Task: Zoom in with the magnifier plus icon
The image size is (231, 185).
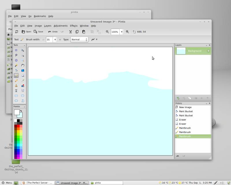Action: (127, 32)
